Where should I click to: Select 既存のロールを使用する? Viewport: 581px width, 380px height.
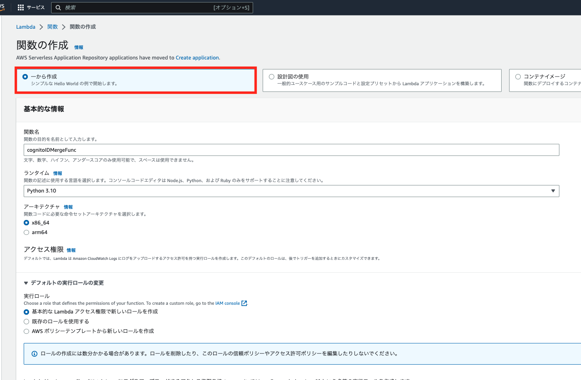[27, 321]
